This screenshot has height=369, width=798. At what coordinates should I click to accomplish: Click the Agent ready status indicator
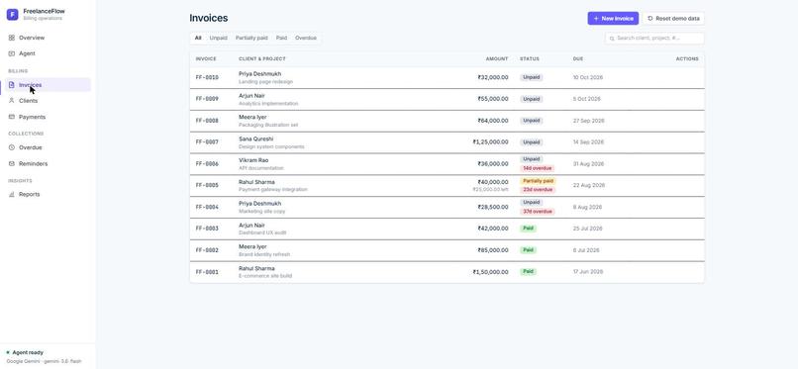25,352
